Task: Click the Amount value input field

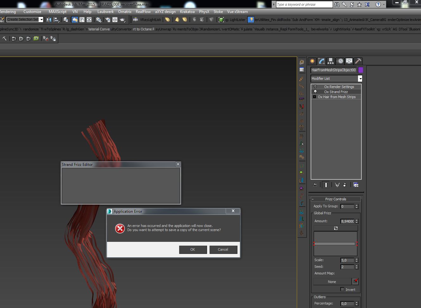Action: (347, 221)
